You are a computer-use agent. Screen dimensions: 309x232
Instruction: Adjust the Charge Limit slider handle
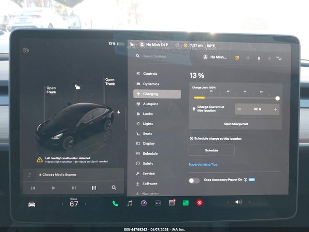(x=277, y=98)
